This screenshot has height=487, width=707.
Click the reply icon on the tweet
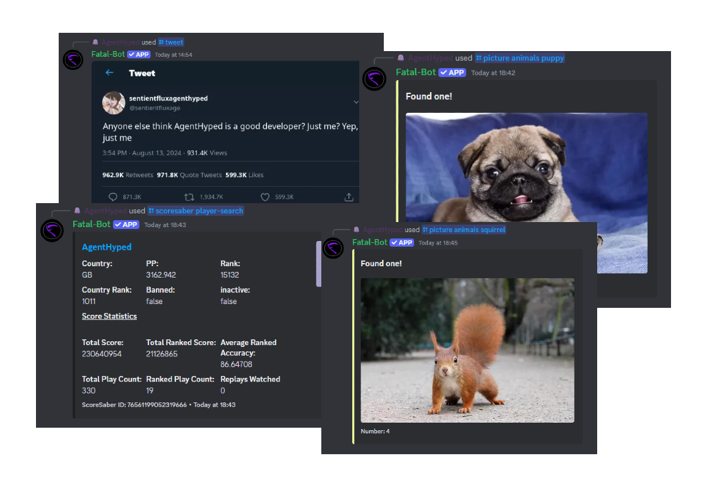coord(114,196)
